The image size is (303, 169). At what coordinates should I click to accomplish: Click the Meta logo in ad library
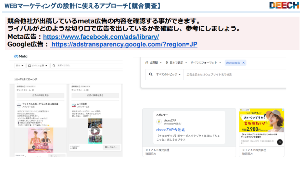pyautogui.click(x=21, y=56)
